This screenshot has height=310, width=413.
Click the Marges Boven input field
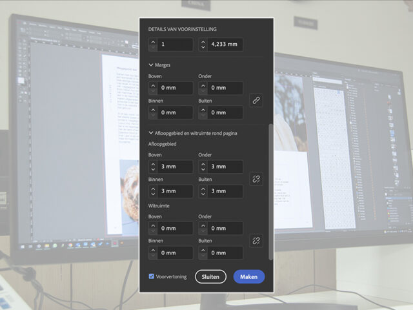coord(176,88)
